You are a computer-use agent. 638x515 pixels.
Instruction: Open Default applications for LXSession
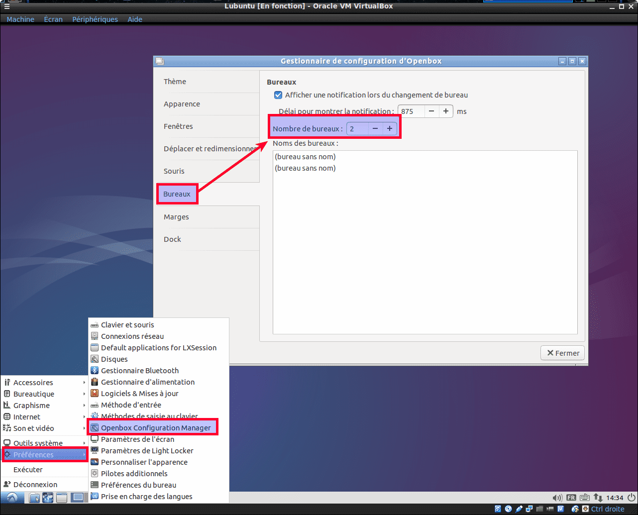[159, 348]
